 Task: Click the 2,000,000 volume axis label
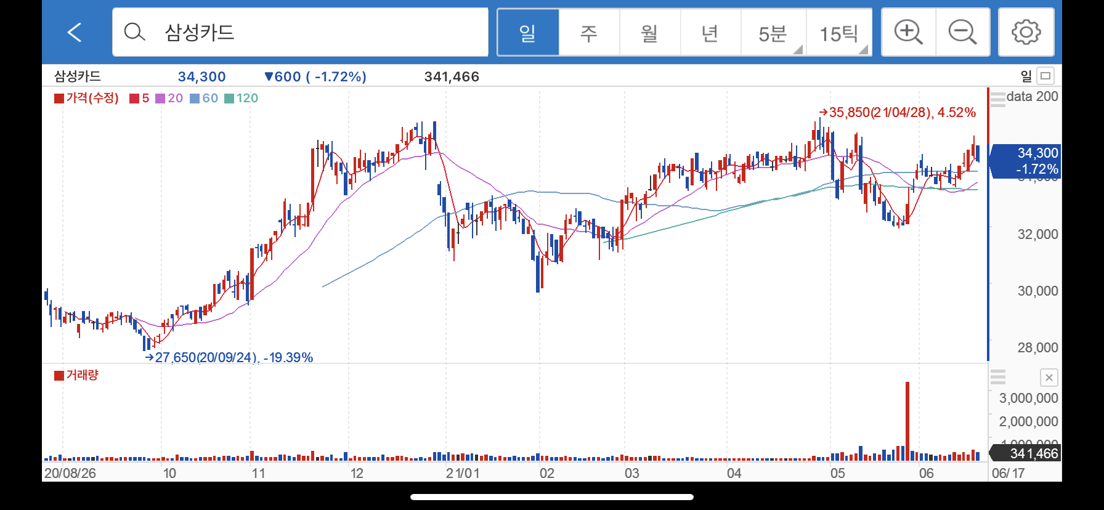tap(1028, 421)
